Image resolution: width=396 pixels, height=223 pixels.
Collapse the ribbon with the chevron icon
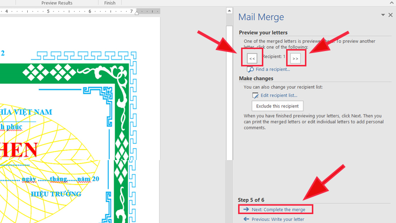click(392, 3)
